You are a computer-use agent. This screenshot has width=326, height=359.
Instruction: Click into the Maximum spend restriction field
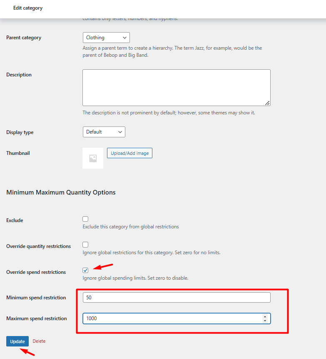[x=171, y=319]
